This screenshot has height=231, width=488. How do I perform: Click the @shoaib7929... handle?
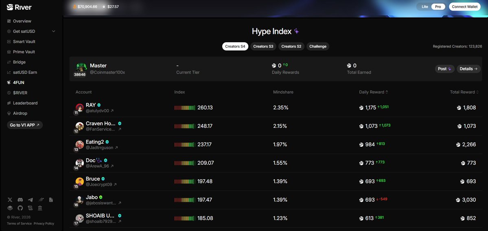click(x=101, y=221)
